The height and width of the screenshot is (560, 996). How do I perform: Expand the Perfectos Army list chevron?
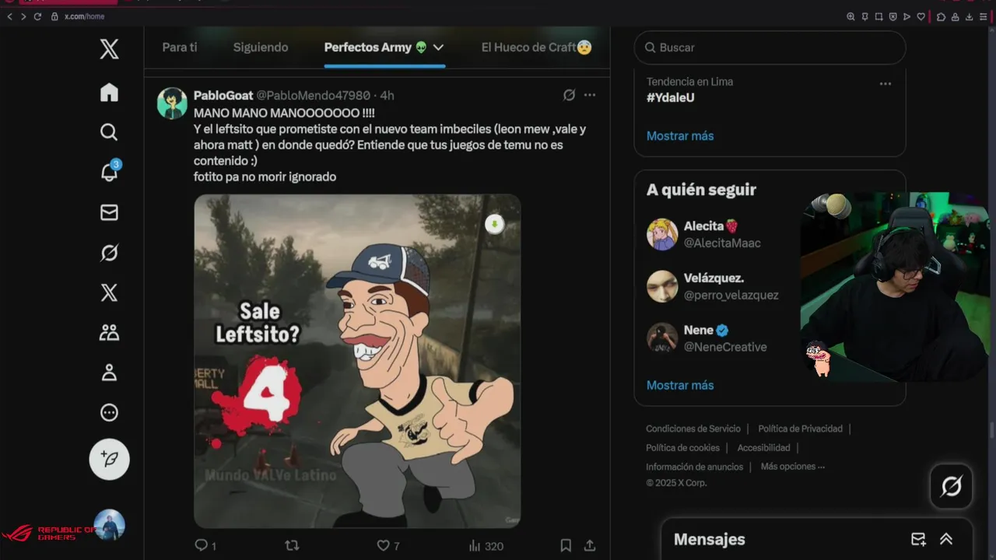(x=438, y=47)
